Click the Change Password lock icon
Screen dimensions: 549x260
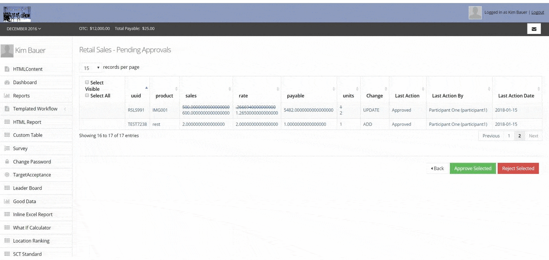click(x=7, y=162)
